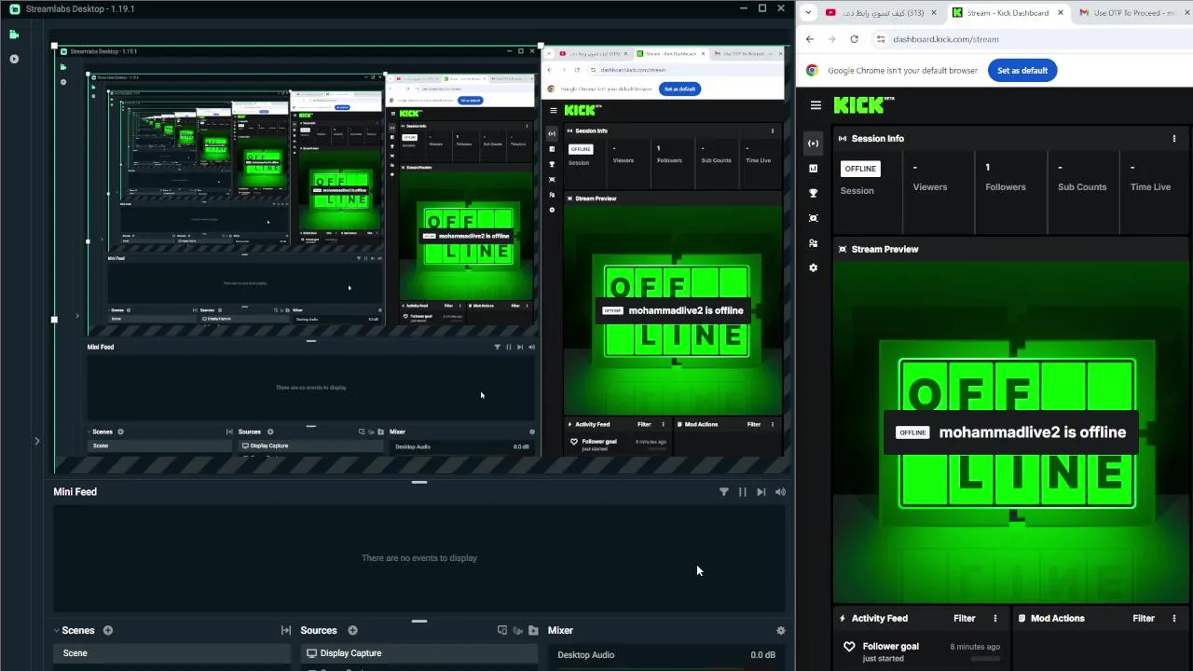Click the 'Set as default' button

pos(1022,71)
